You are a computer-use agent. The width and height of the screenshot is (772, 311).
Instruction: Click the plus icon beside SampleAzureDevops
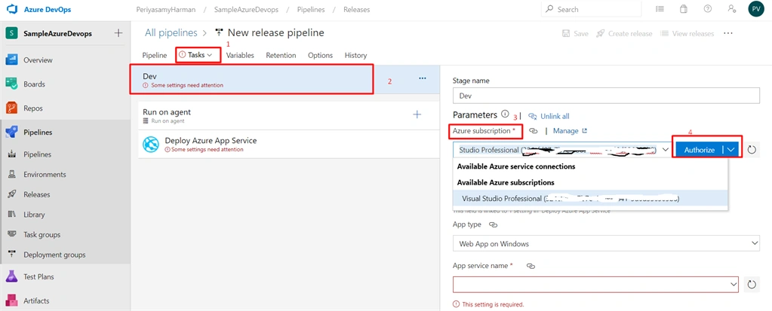click(x=118, y=33)
